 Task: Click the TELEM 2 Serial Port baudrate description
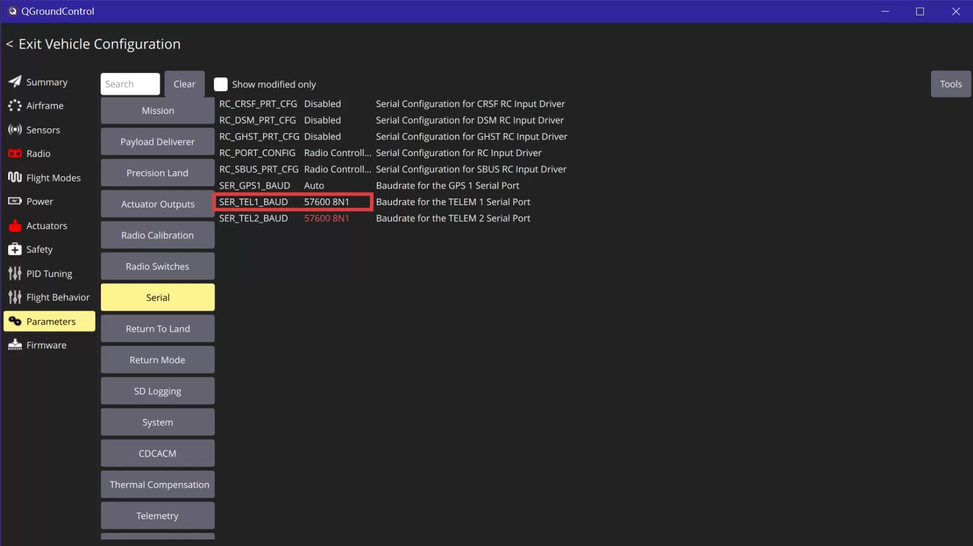click(x=453, y=218)
